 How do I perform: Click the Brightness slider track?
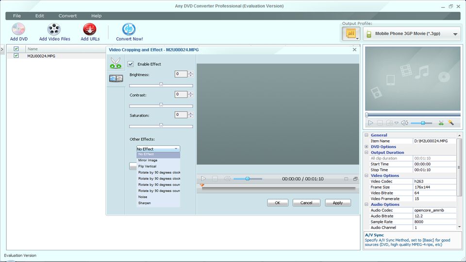(161, 85)
